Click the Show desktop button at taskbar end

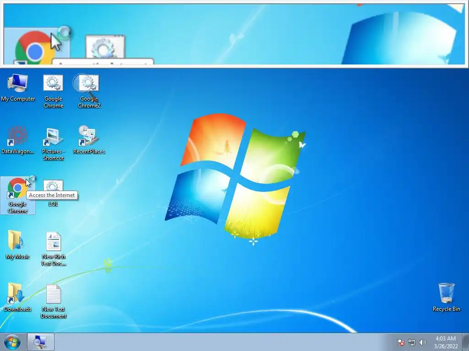click(x=466, y=342)
